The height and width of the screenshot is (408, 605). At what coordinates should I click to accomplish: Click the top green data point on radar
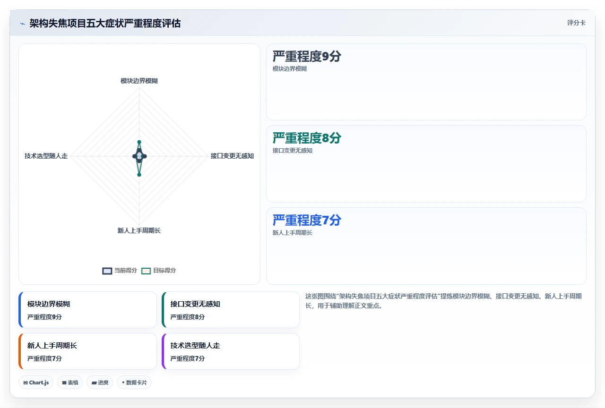(139, 142)
